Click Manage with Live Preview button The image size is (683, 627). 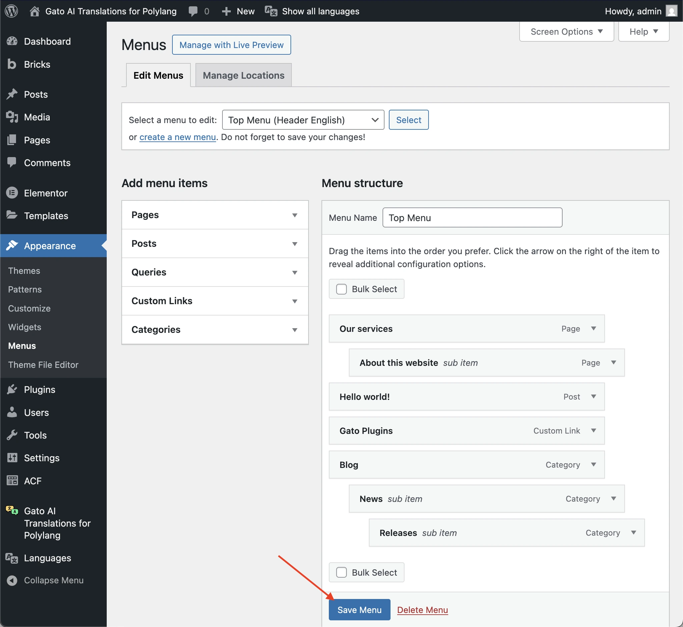(x=231, y=45)
